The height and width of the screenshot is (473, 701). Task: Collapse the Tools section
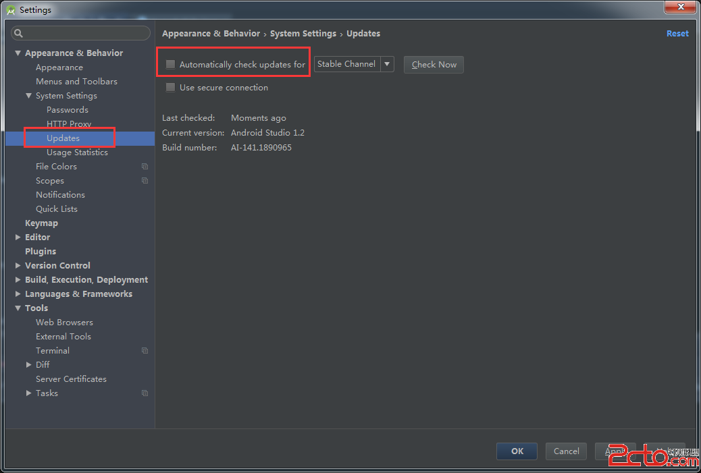pyautogui.click(x=18, y=308)
